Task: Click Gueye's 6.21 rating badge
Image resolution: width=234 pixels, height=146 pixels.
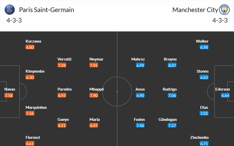Action: click(x=62, y=126)
